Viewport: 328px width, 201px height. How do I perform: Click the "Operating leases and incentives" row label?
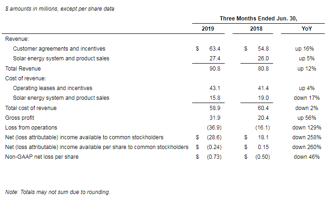53,88
